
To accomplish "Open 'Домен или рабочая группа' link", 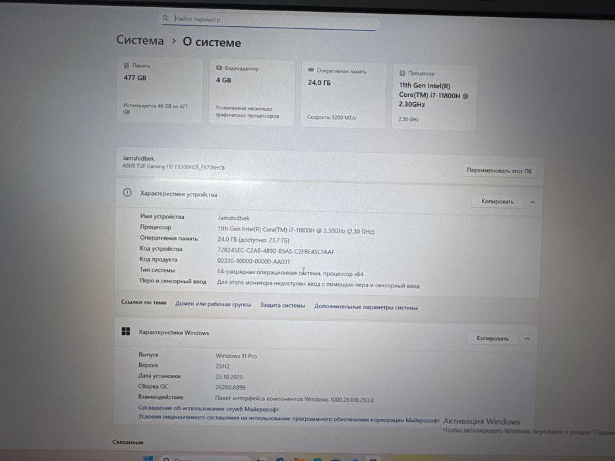I will [x=213, y=304].
